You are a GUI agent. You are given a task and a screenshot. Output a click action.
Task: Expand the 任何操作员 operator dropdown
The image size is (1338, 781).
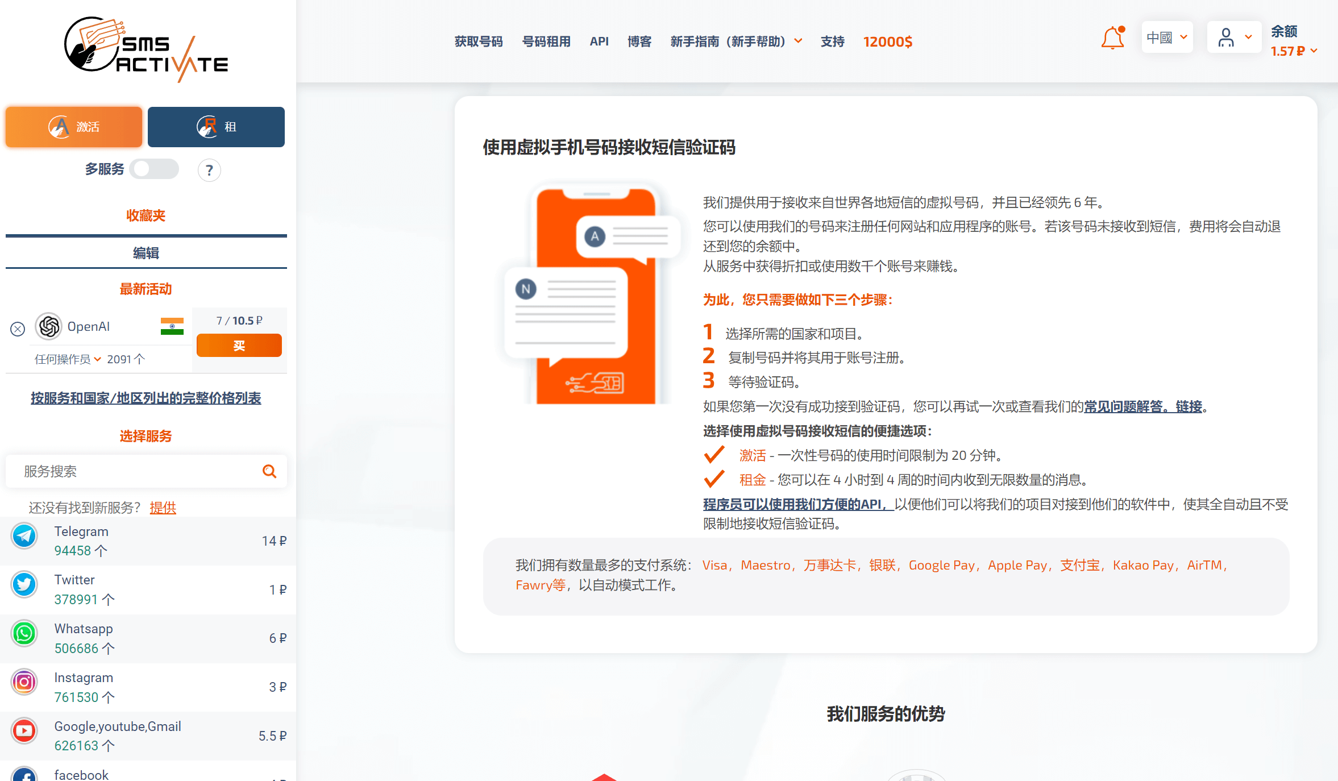coord(68,359)
